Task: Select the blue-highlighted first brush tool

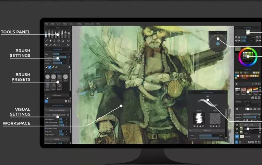Action: 46,34
